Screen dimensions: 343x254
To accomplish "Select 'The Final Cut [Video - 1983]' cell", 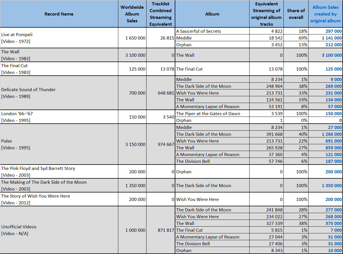I will pyautogui.click(x=59, y=69).
